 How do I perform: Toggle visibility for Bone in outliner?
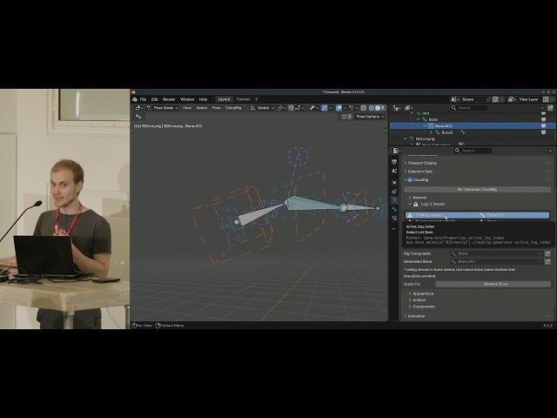[543, 119]
